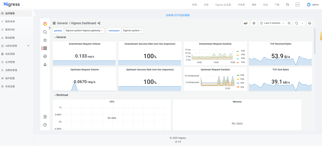
Task: Click the General breadcrumb
Action: click(x=62, y=23)
